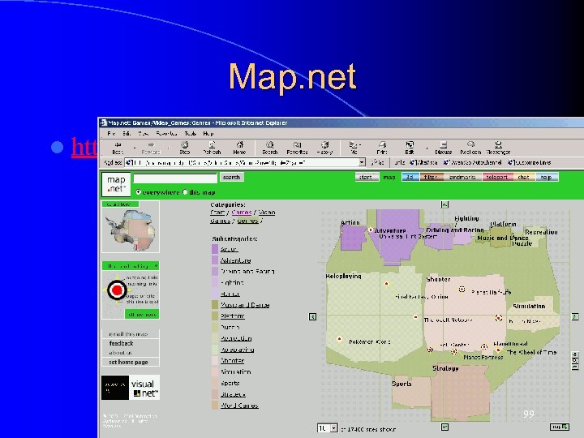Open the Adventure subcategory link
584x438 pixels.
tap(235, 260)
